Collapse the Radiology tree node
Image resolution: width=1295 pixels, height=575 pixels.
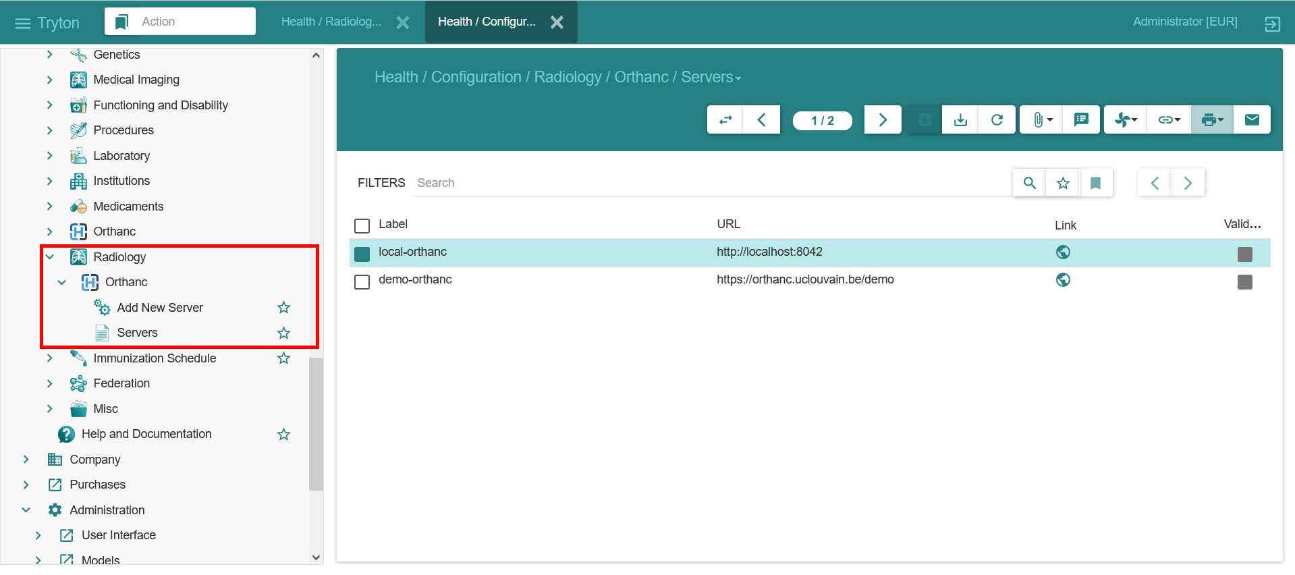(50, 257)
